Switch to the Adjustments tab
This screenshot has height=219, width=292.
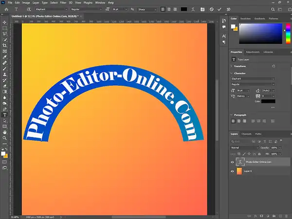tap(253, 52)
